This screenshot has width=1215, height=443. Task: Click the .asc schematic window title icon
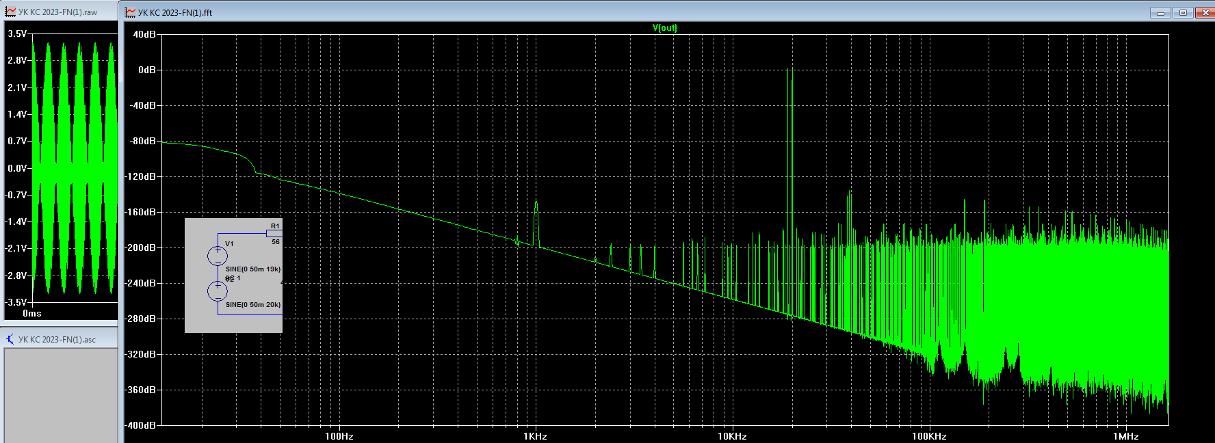click(10, 339)
